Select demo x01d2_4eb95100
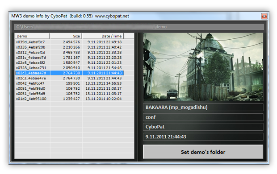This screenshot has width=277, height=174. pyautogui.click(x=31, y=99)
